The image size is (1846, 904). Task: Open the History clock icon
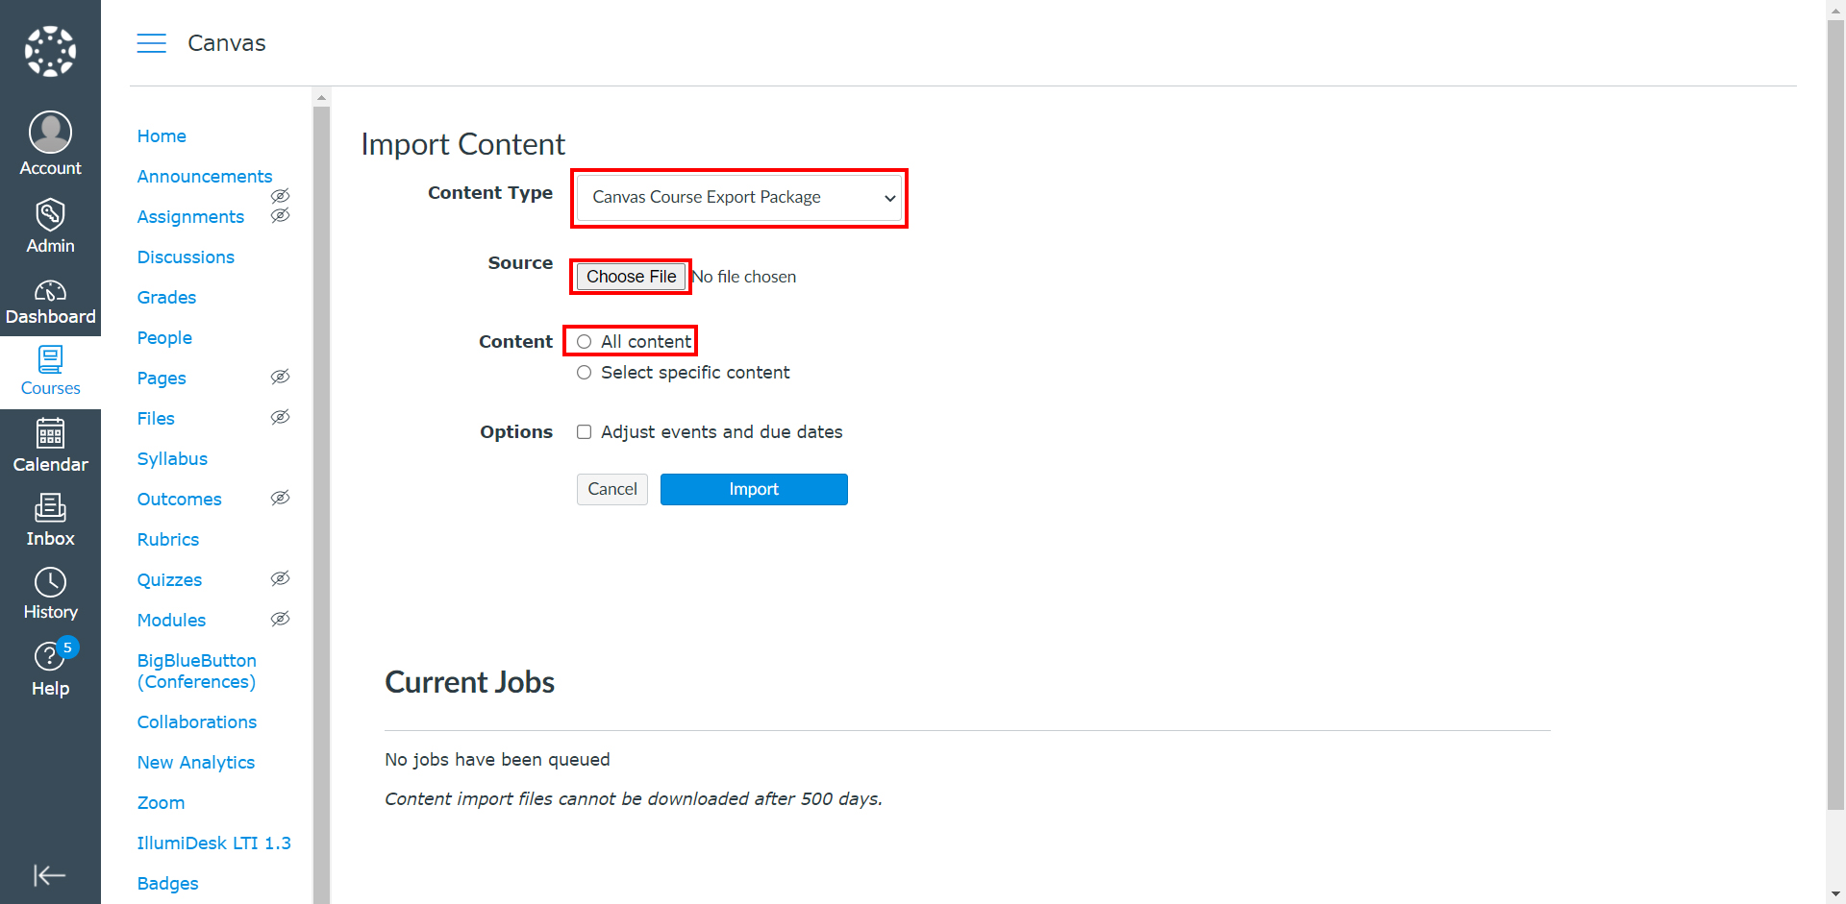pyautogui.click(x=50, y=582)
